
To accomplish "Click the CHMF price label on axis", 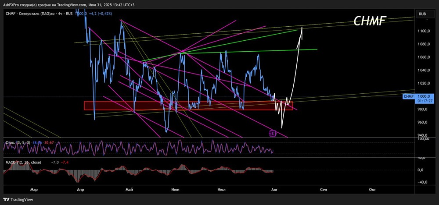I will (408, 96).
